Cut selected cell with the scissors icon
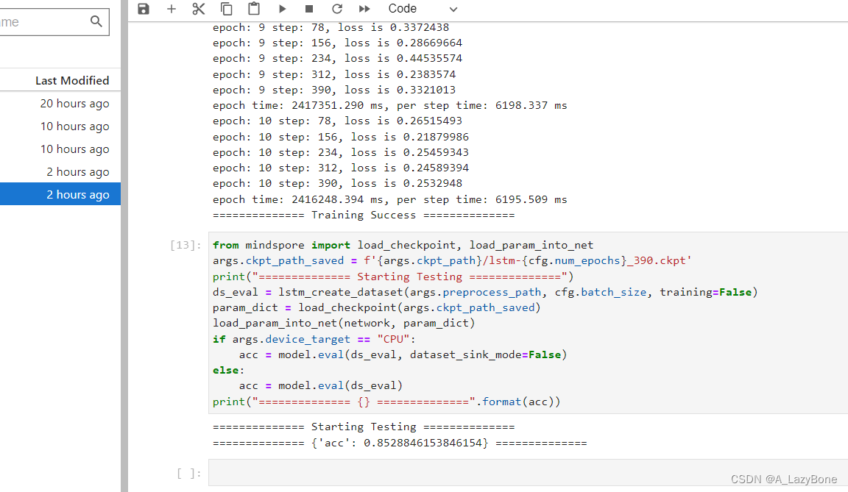This screenshot has width=848, height=492. (199, 9)
